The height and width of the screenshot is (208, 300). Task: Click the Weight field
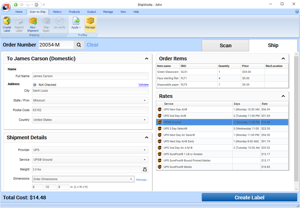pyautogui.click(x=87, y=169)
